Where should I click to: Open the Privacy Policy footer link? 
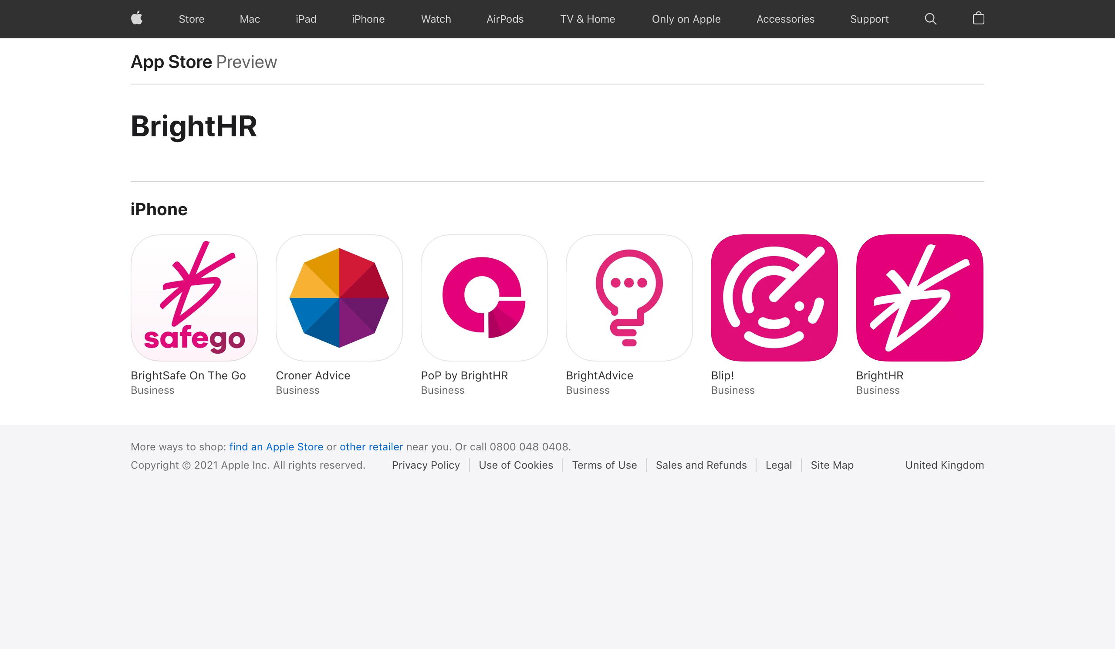(426, 465)
